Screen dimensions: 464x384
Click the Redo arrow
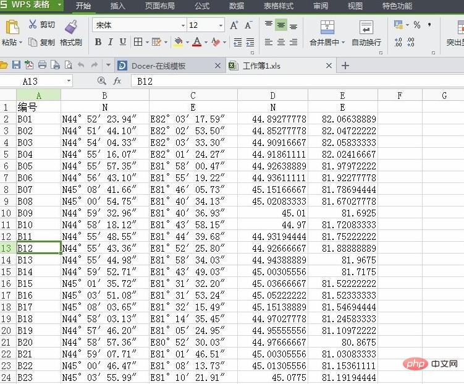(94, 65)
